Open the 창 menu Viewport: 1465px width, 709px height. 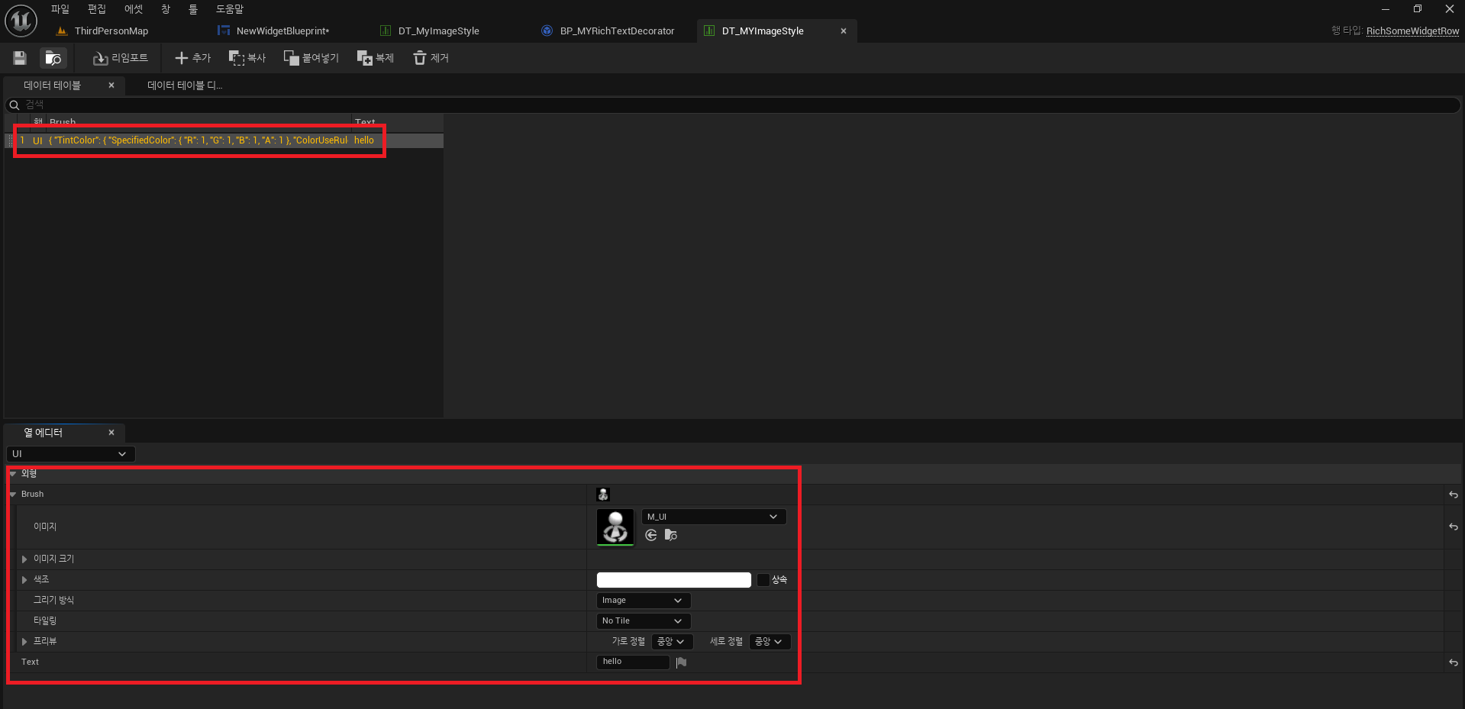pos(166,9)
